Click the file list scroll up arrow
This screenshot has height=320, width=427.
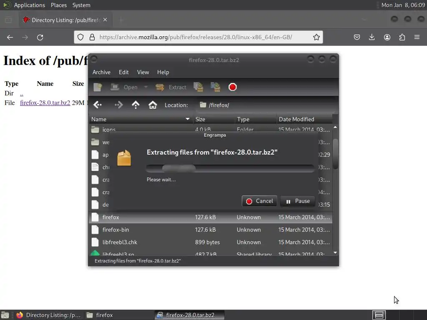tap(335, 127)
